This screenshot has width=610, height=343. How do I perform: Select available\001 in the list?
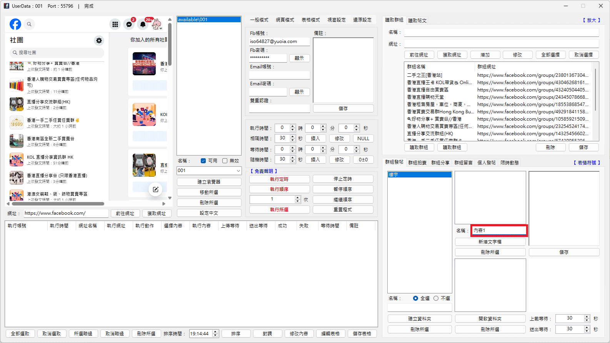(x=209, y=20)
